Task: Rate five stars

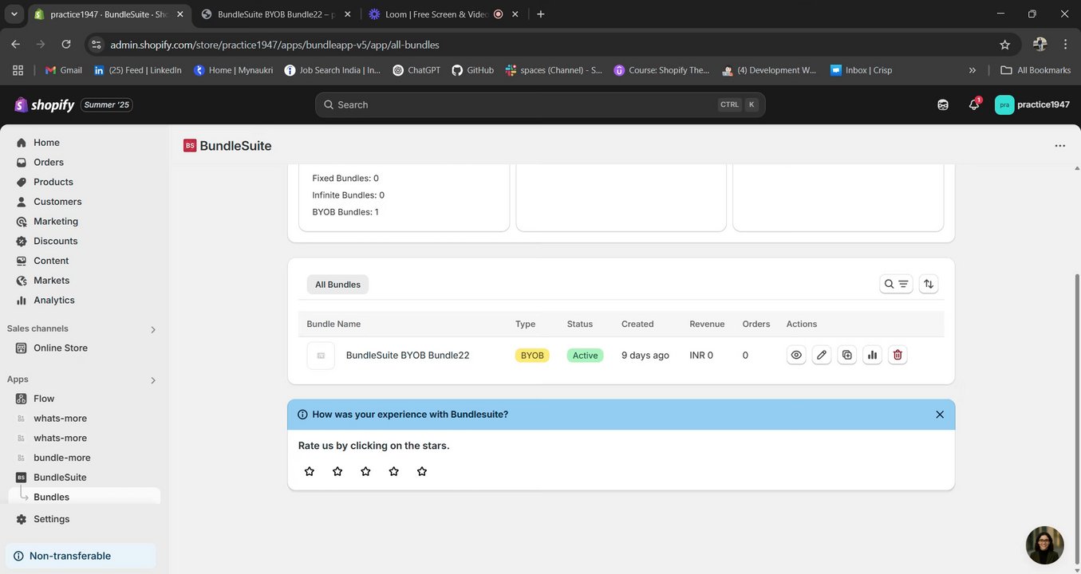Action: 422,471
